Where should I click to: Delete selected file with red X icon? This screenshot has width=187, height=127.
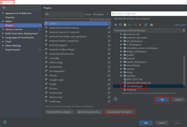(x=140, y=25)
